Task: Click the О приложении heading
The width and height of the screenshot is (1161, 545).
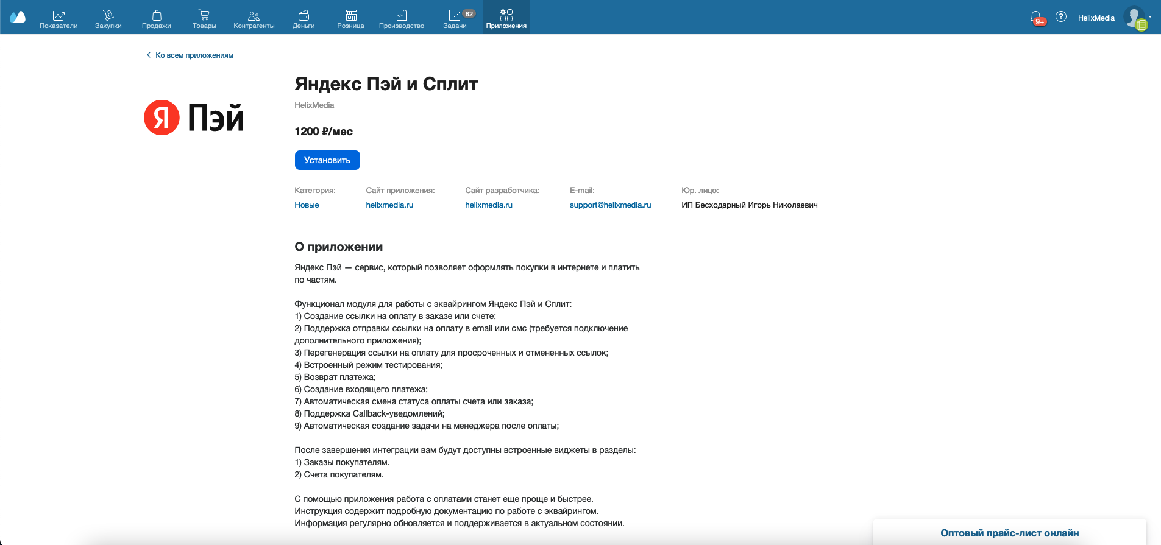Action: point(339,247)
